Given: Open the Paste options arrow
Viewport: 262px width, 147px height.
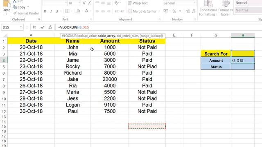Looking at the screenshot, I should click(7, 14).
